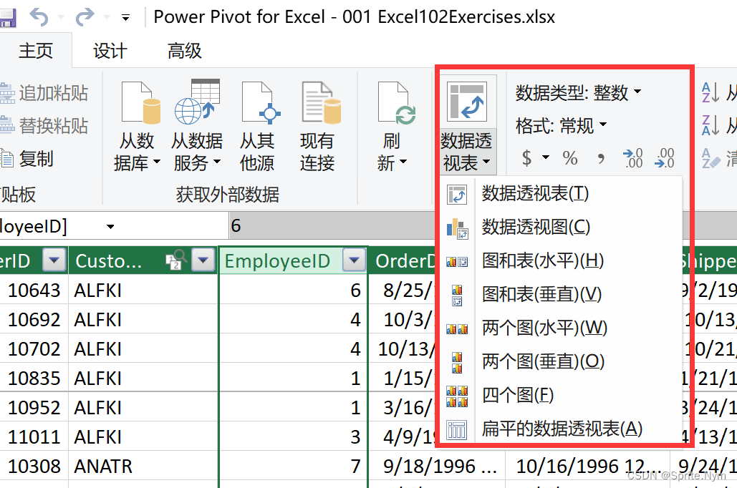
Task: Open the Quick Access Toolbar customize arrow
Action: (x=125, y=18)
